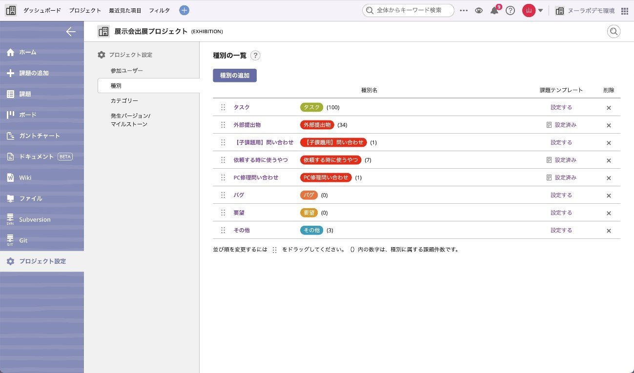This screenshot has height=373, width=634.
Task: Click the blue その他 color label
Action: [311, 230]
